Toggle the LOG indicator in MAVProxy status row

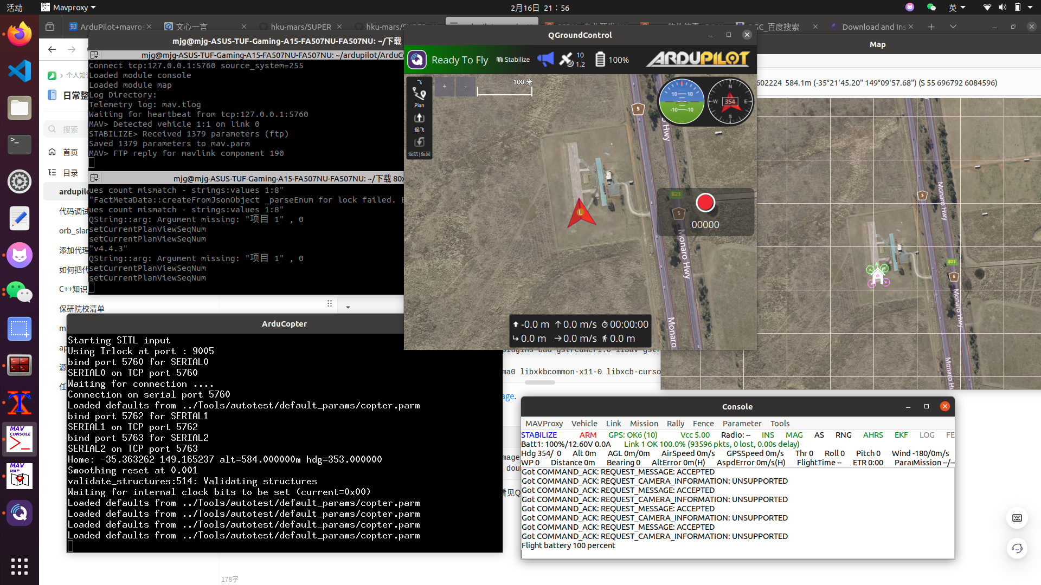pyautogui.click(x=927, y=435)
